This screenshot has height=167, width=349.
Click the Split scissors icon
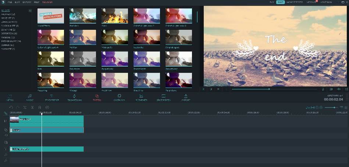coord(32,107)
